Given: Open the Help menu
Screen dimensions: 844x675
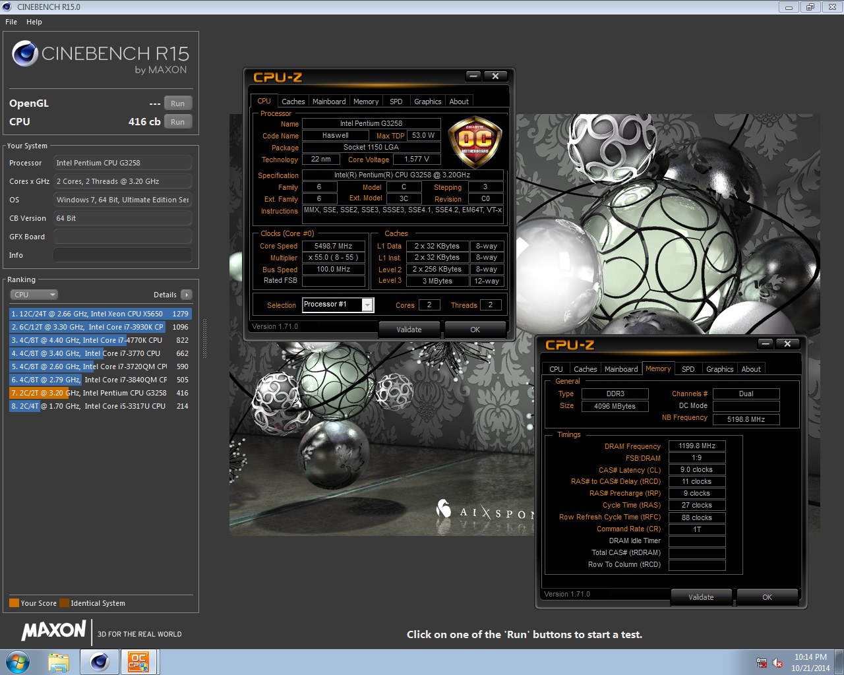Looking at the screenshot, I should coord(34,22).
